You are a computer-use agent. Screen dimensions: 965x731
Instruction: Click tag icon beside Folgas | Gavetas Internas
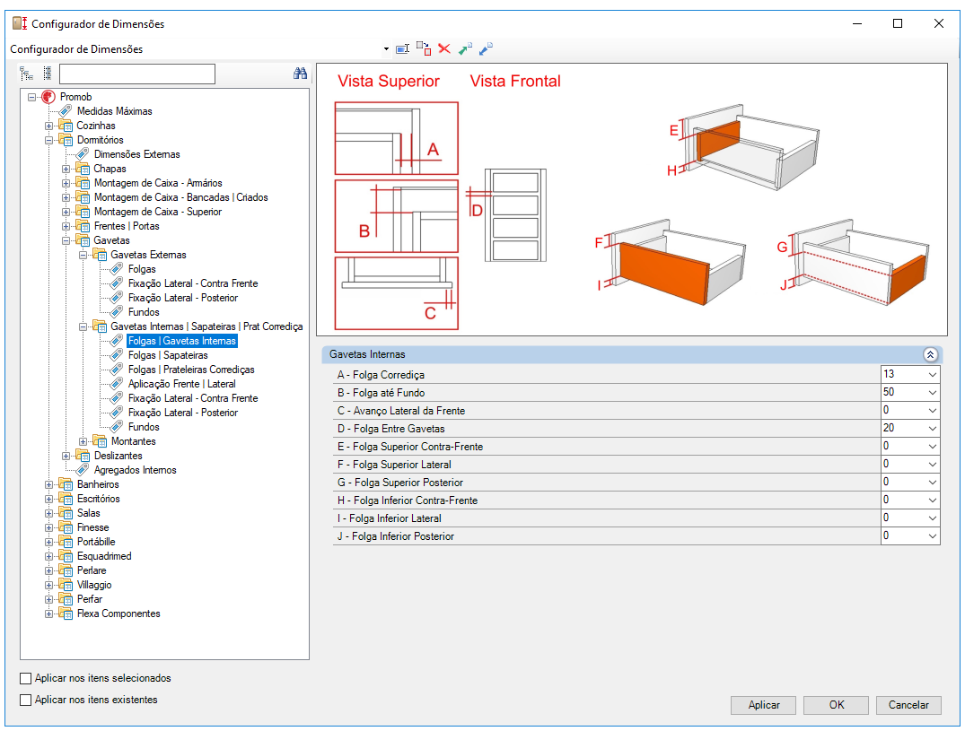(117, 341)
